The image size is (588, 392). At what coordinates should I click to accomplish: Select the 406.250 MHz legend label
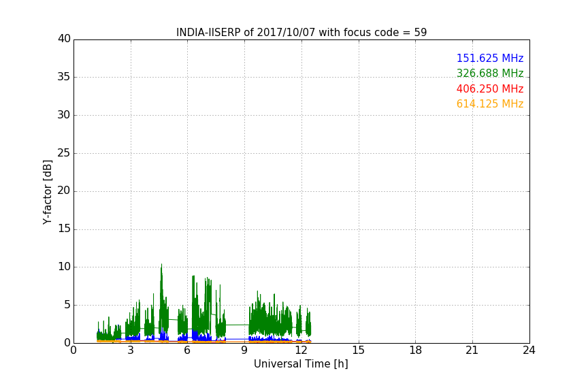click(490, 88)
